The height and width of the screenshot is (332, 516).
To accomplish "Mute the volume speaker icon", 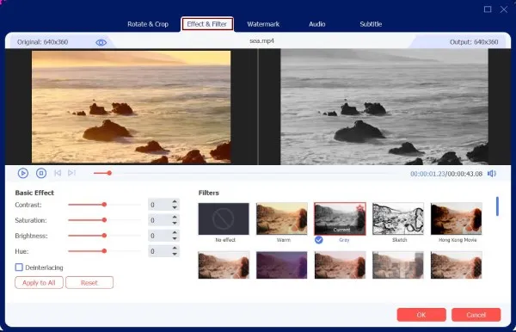I will click(492, 174).
